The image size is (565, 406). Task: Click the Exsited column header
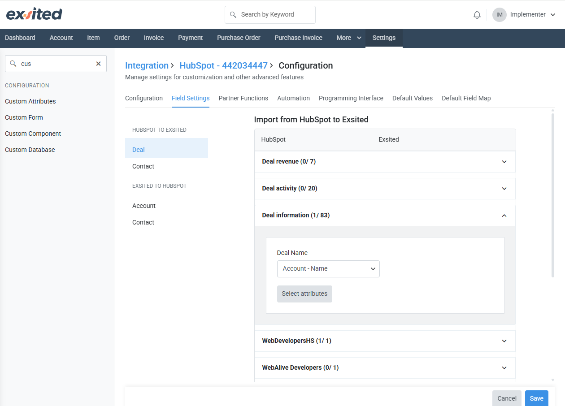point(389,139)
